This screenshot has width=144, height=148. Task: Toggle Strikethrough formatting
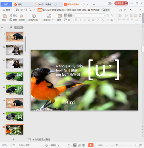[89, 20]
